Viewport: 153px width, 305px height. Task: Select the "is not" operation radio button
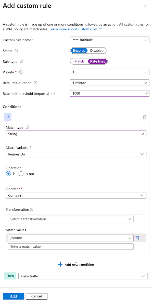coord(21,174)
